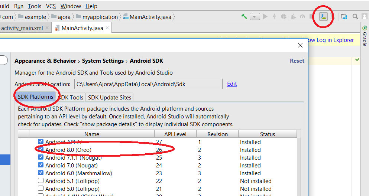Click the API Level column header
Screen dimensions: 369x196
pos(175,134)
